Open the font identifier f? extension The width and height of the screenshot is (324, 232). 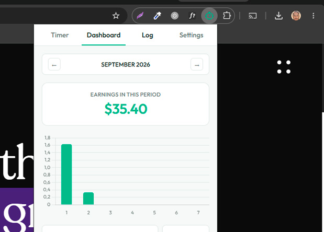(192, 16)
